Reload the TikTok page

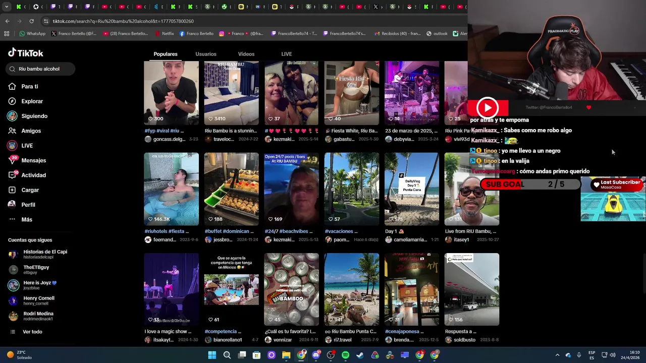[x=31, y=21]
